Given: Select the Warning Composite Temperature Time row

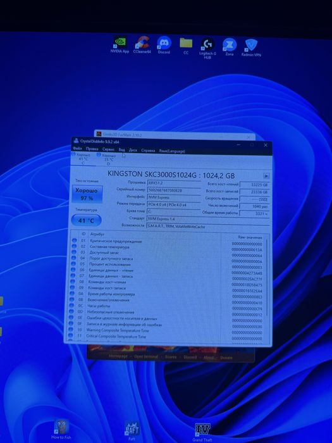Looking at the screenshot, I should click(164, 331).
